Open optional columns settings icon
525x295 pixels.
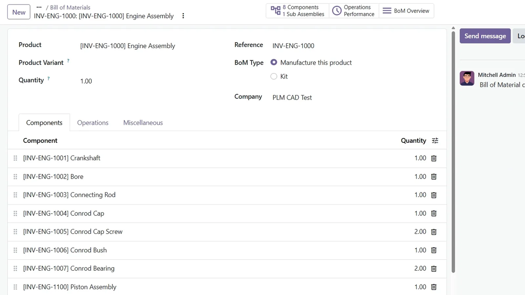point(435,141)
